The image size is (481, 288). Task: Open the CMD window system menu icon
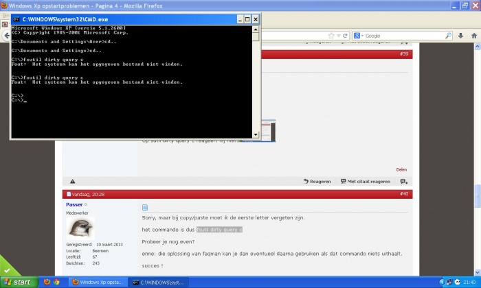(x=16, y=19)
